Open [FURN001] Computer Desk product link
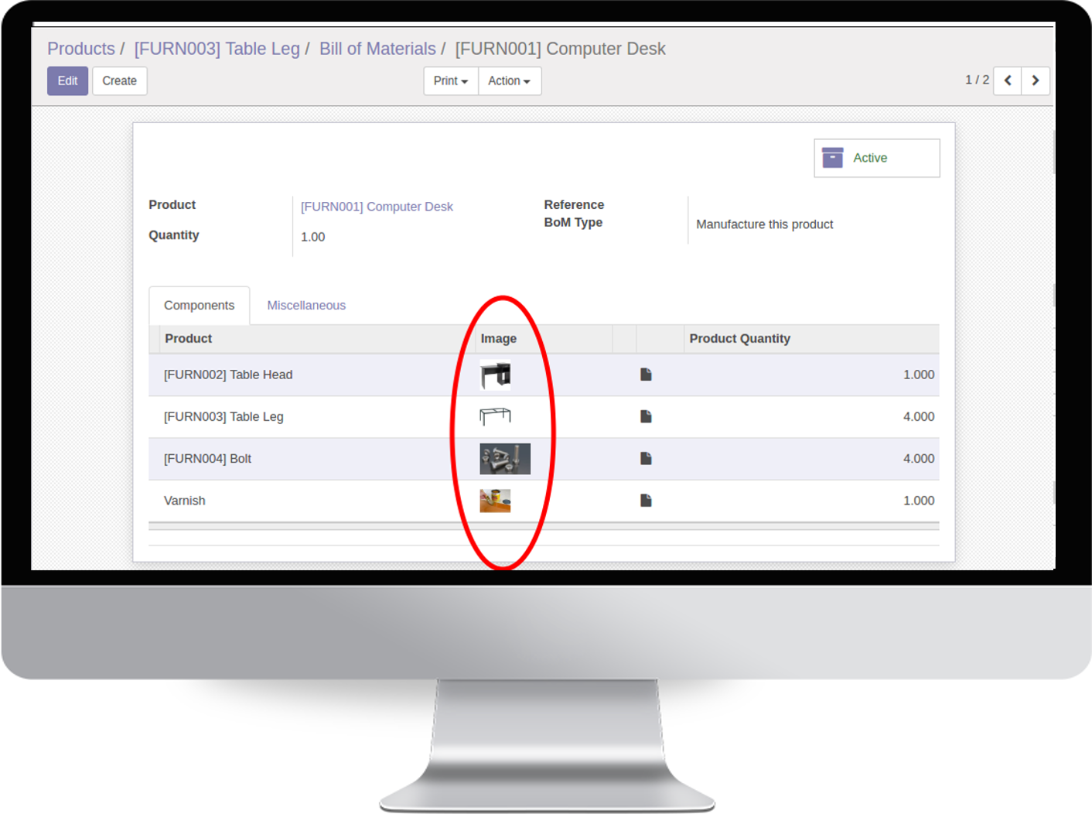 coord(377,207)
